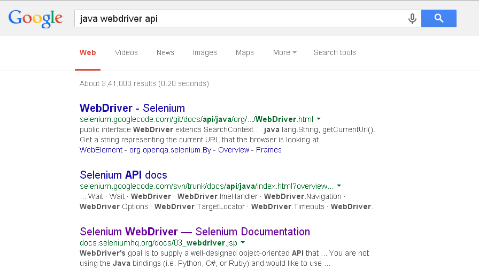479x276 pixels.
Task: Click the About 3,41,000 results text
Action: pyautogui.click(x=144, y=83)
